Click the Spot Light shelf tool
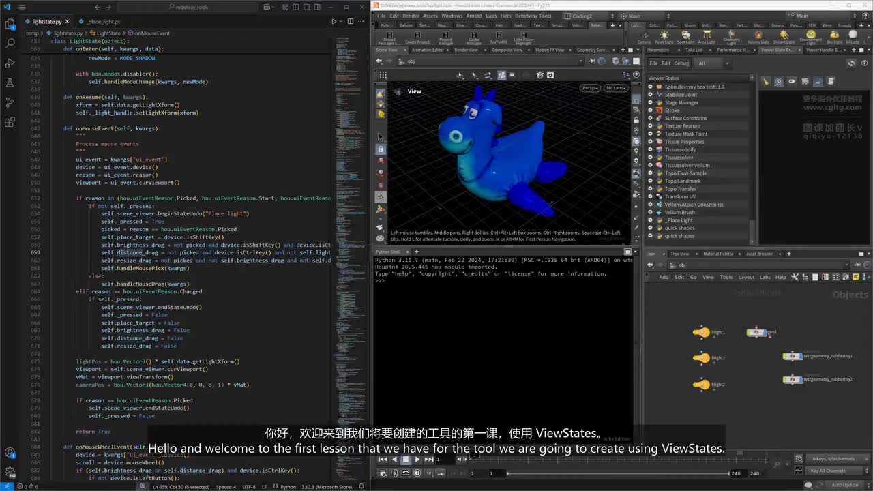Image resolution: width=873 pixels, height=491 pixels. (685, 37)
